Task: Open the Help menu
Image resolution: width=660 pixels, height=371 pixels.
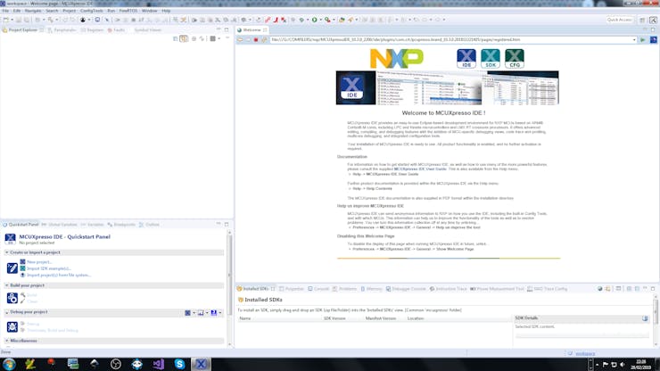Action: click(x=166, y=11)
